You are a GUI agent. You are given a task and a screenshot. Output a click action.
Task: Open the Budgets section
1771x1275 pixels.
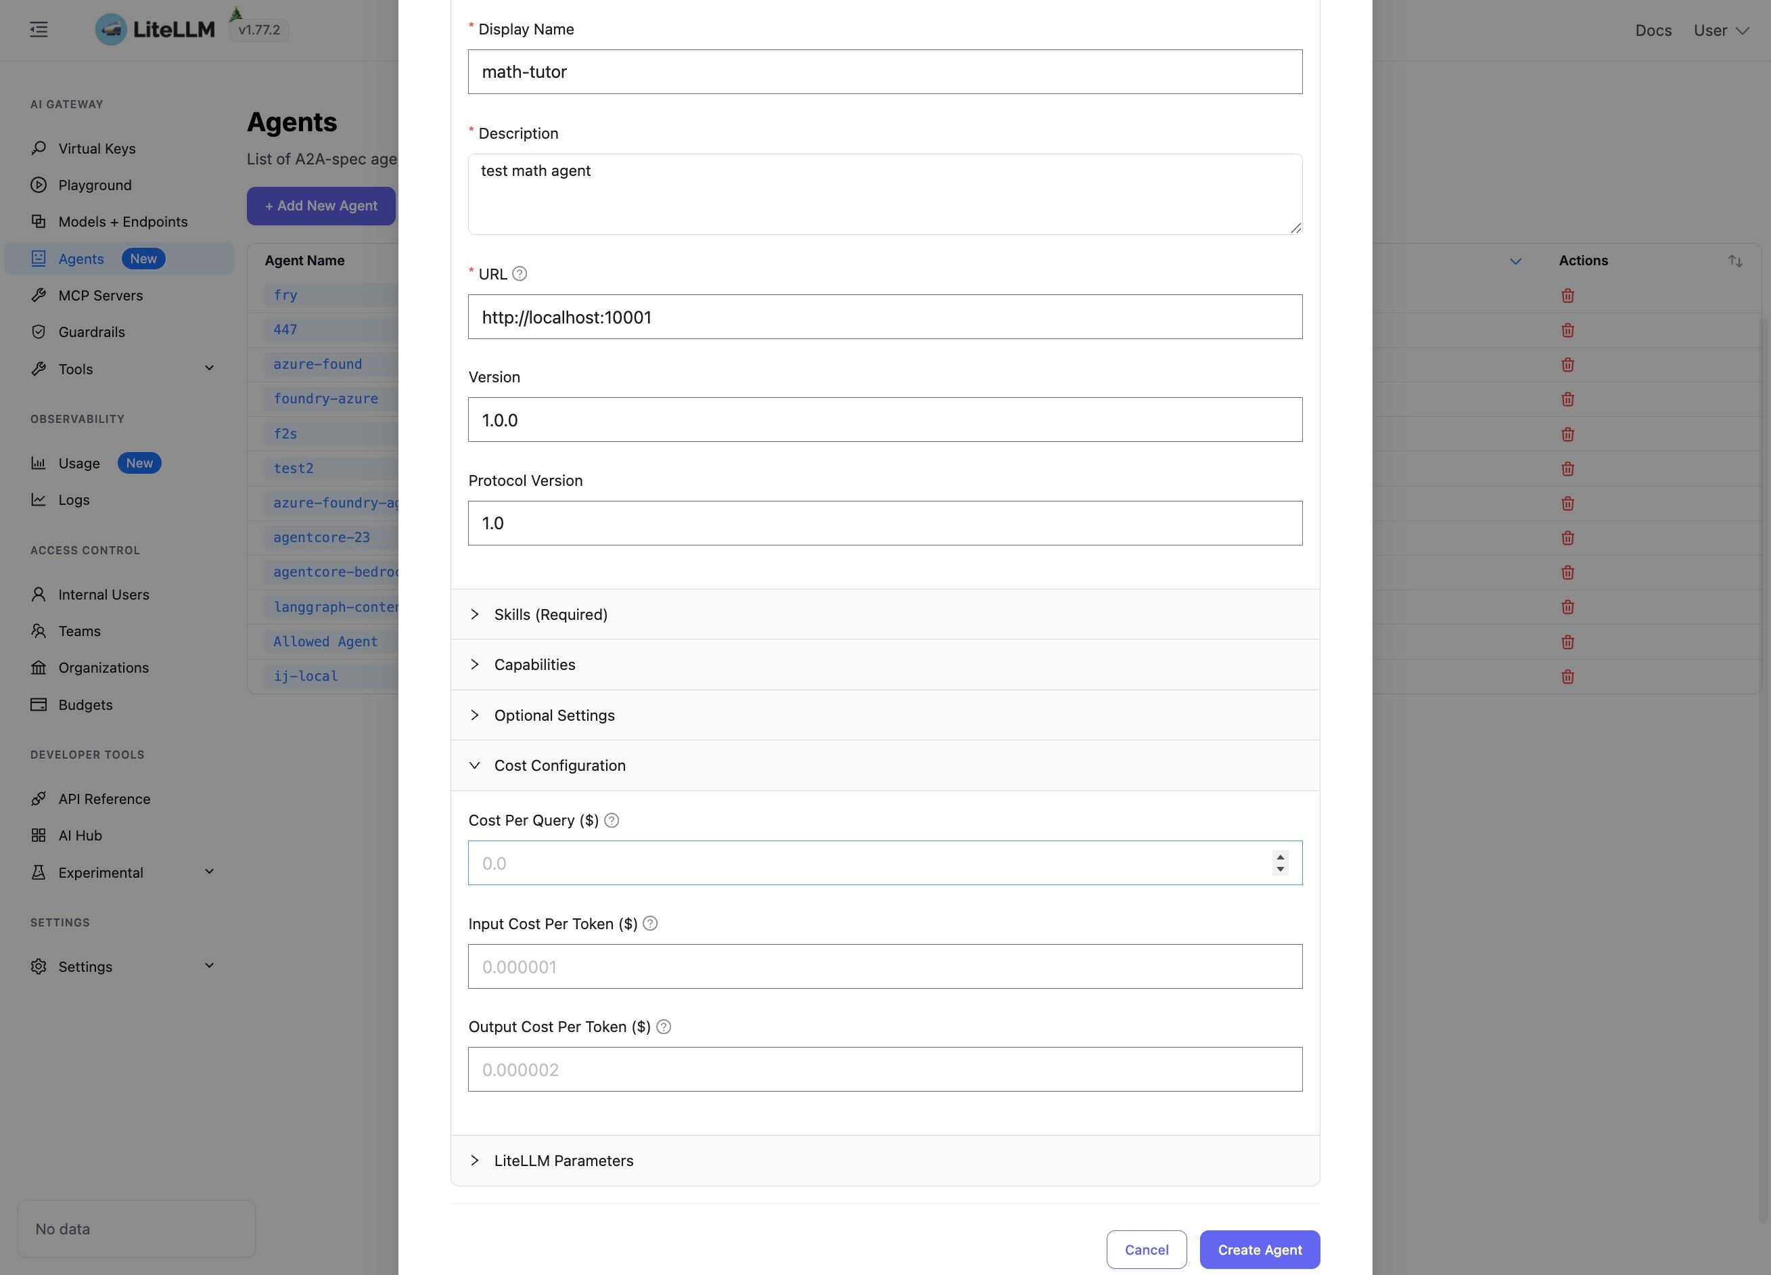[x=85, y=704]
